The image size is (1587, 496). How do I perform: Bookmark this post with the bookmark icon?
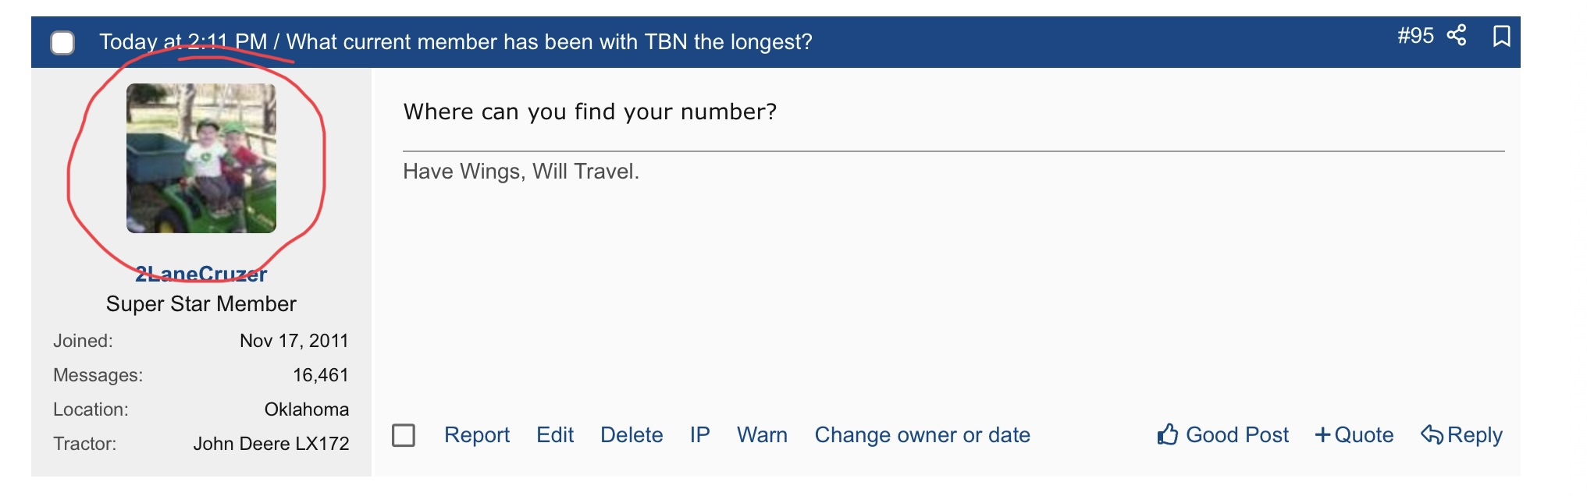[1501, 36]
